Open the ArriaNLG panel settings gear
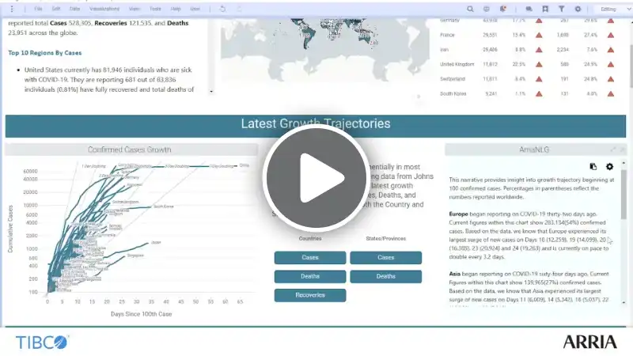633x356 pixels. [609, 166]
